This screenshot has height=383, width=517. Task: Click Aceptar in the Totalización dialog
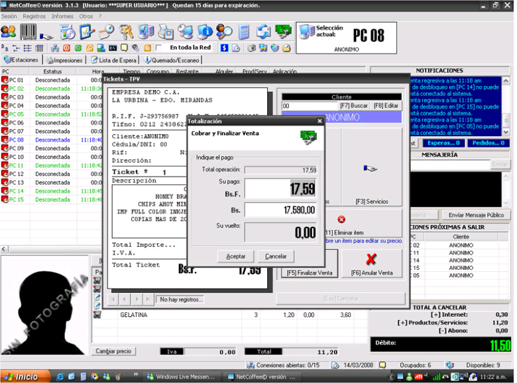point(236,256)
